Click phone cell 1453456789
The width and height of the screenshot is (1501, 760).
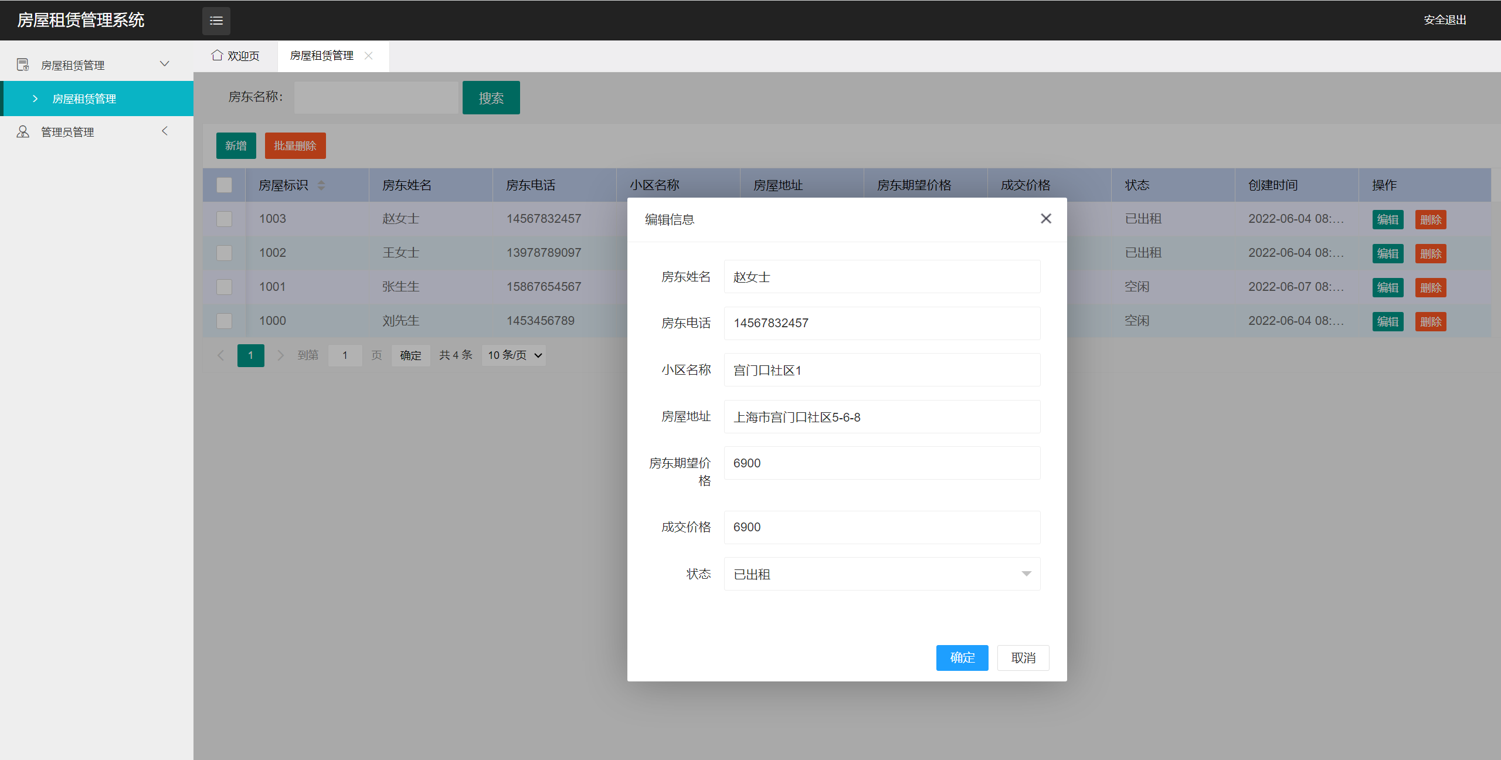(540, 321)
